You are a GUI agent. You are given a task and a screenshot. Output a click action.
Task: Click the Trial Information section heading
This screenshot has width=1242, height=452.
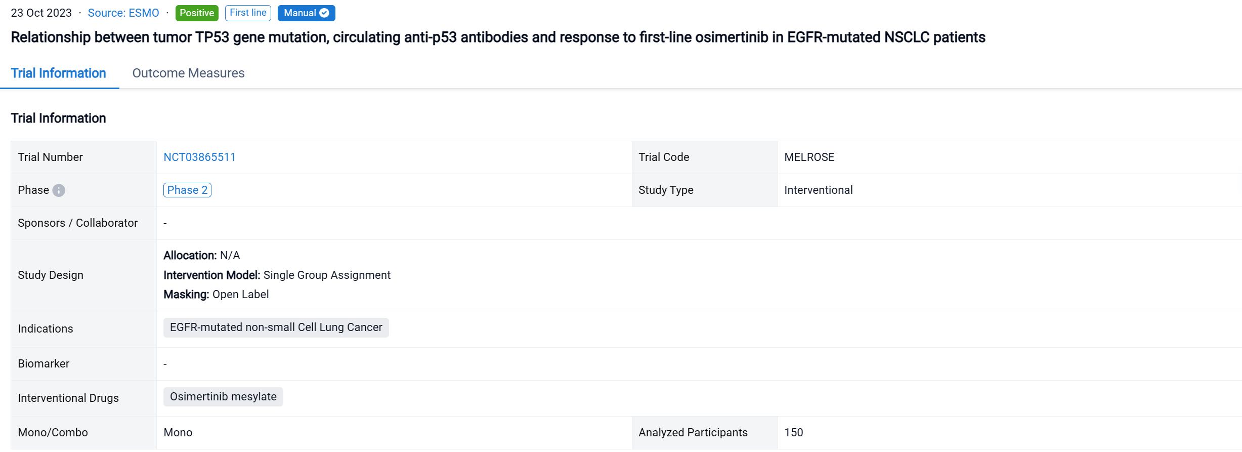point(59,118)
